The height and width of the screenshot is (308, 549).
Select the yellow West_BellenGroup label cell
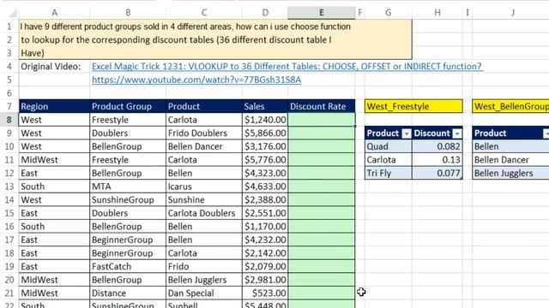pos(511,106)
